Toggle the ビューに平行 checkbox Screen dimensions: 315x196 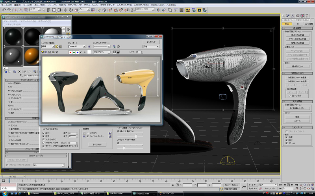tap(289, 95)
